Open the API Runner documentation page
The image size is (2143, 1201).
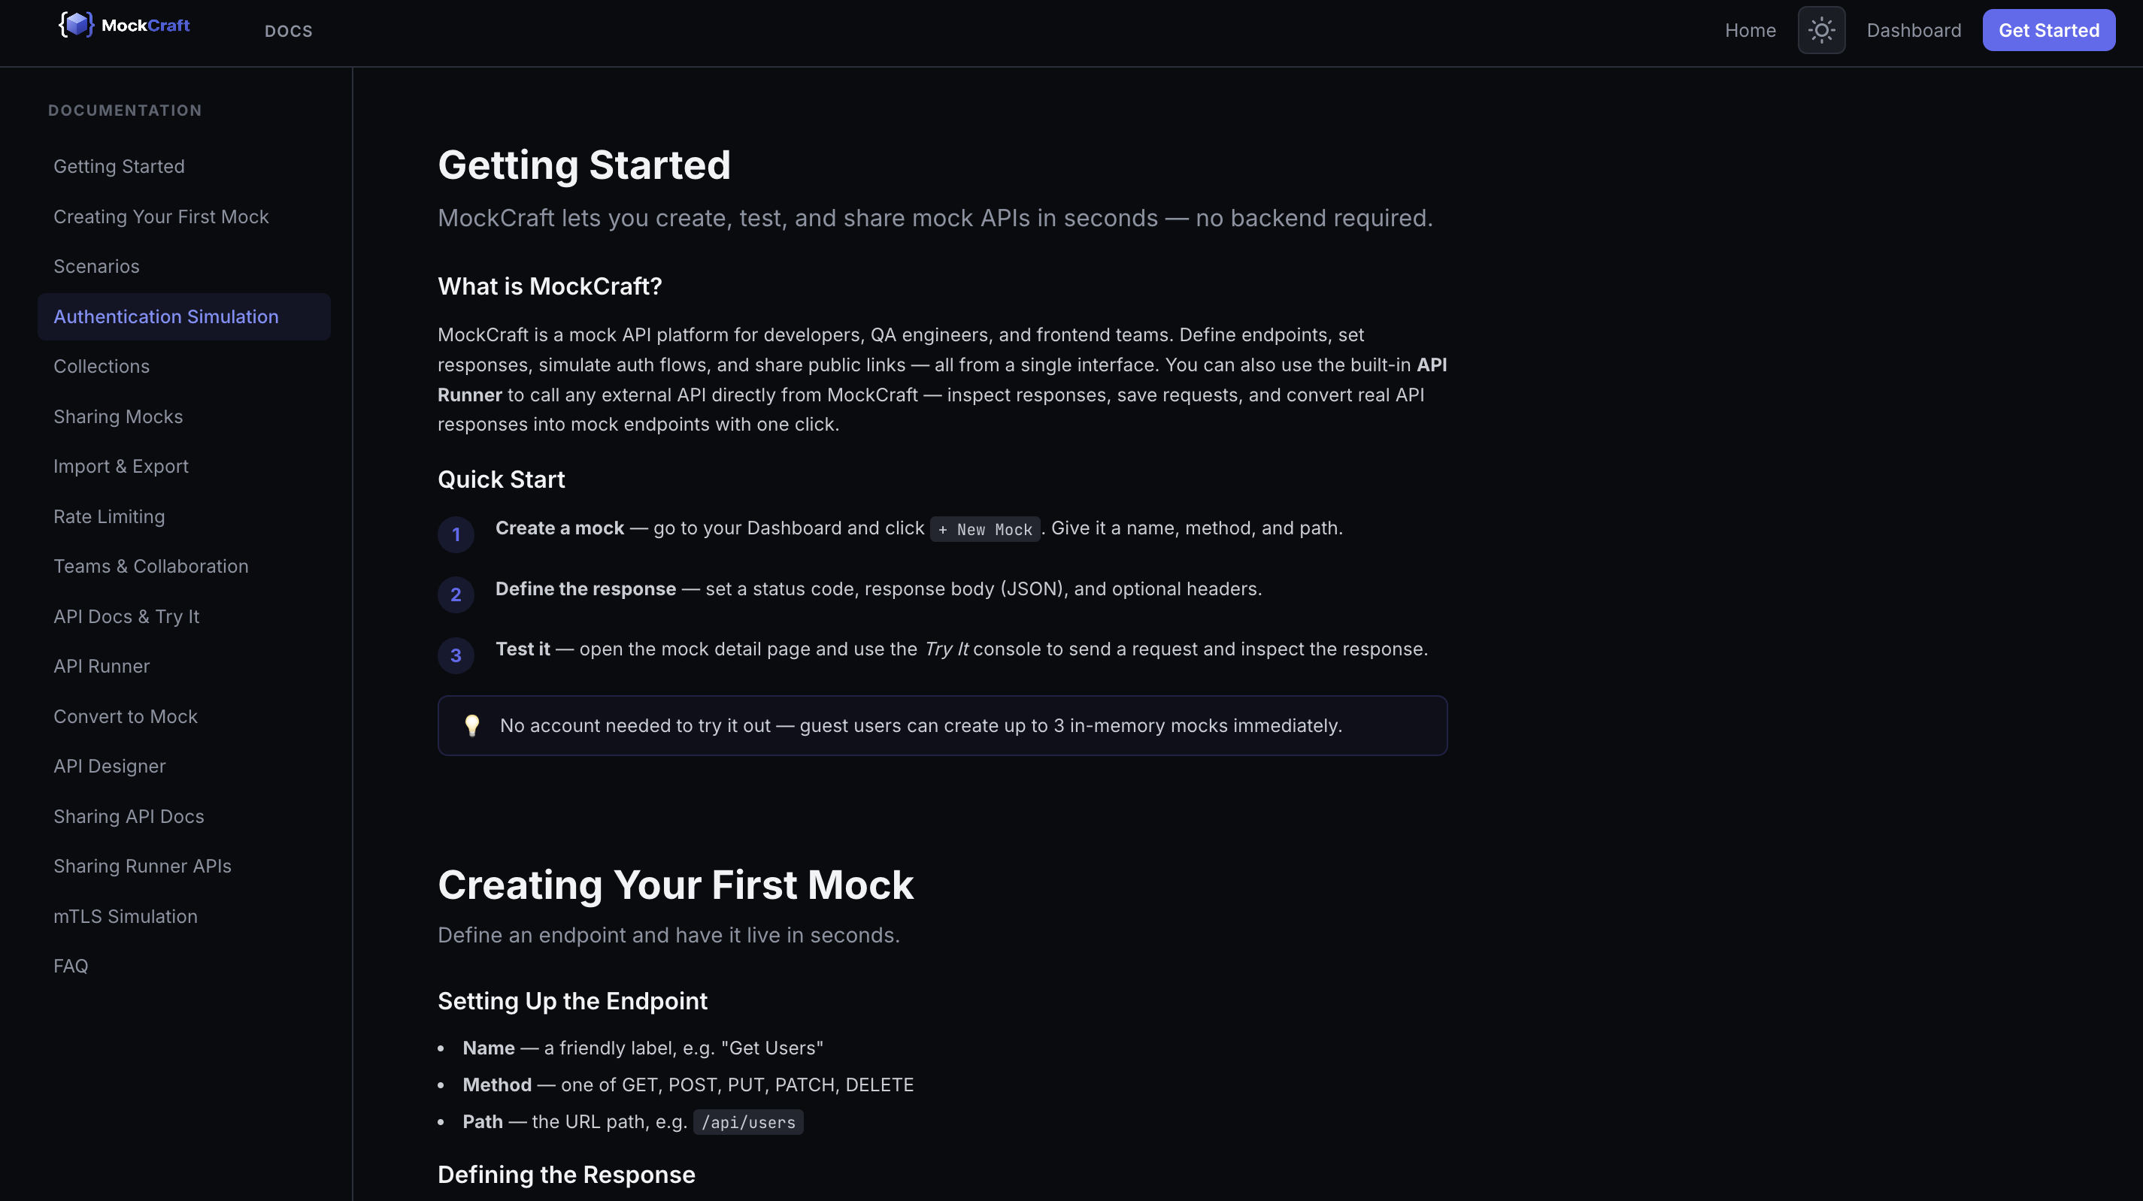(x=102, y=666)
